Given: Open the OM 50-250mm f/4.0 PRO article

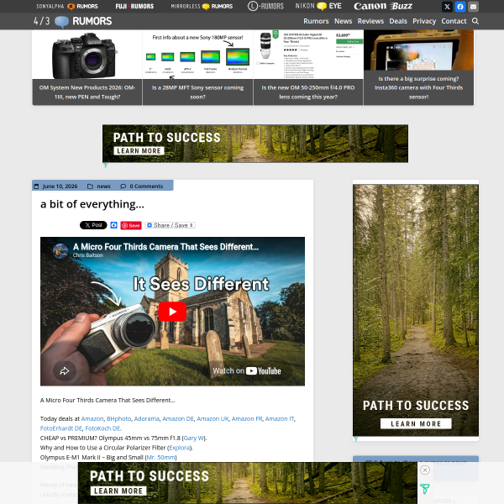Looking at the screenshot, I should point(308,92).
